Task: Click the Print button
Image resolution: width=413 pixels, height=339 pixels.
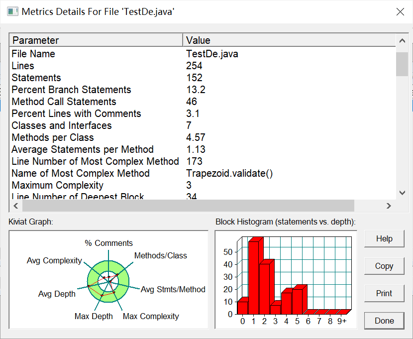Action: tap(384, 293)
